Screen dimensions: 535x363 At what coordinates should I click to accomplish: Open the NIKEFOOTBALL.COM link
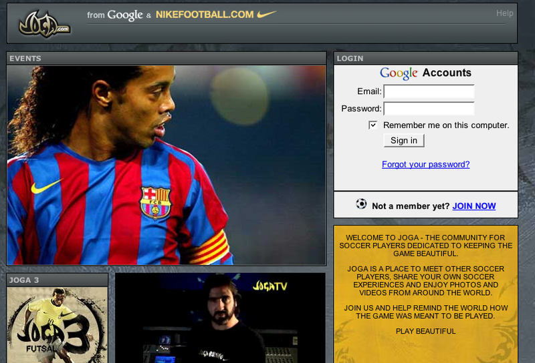tap(205, 14)
